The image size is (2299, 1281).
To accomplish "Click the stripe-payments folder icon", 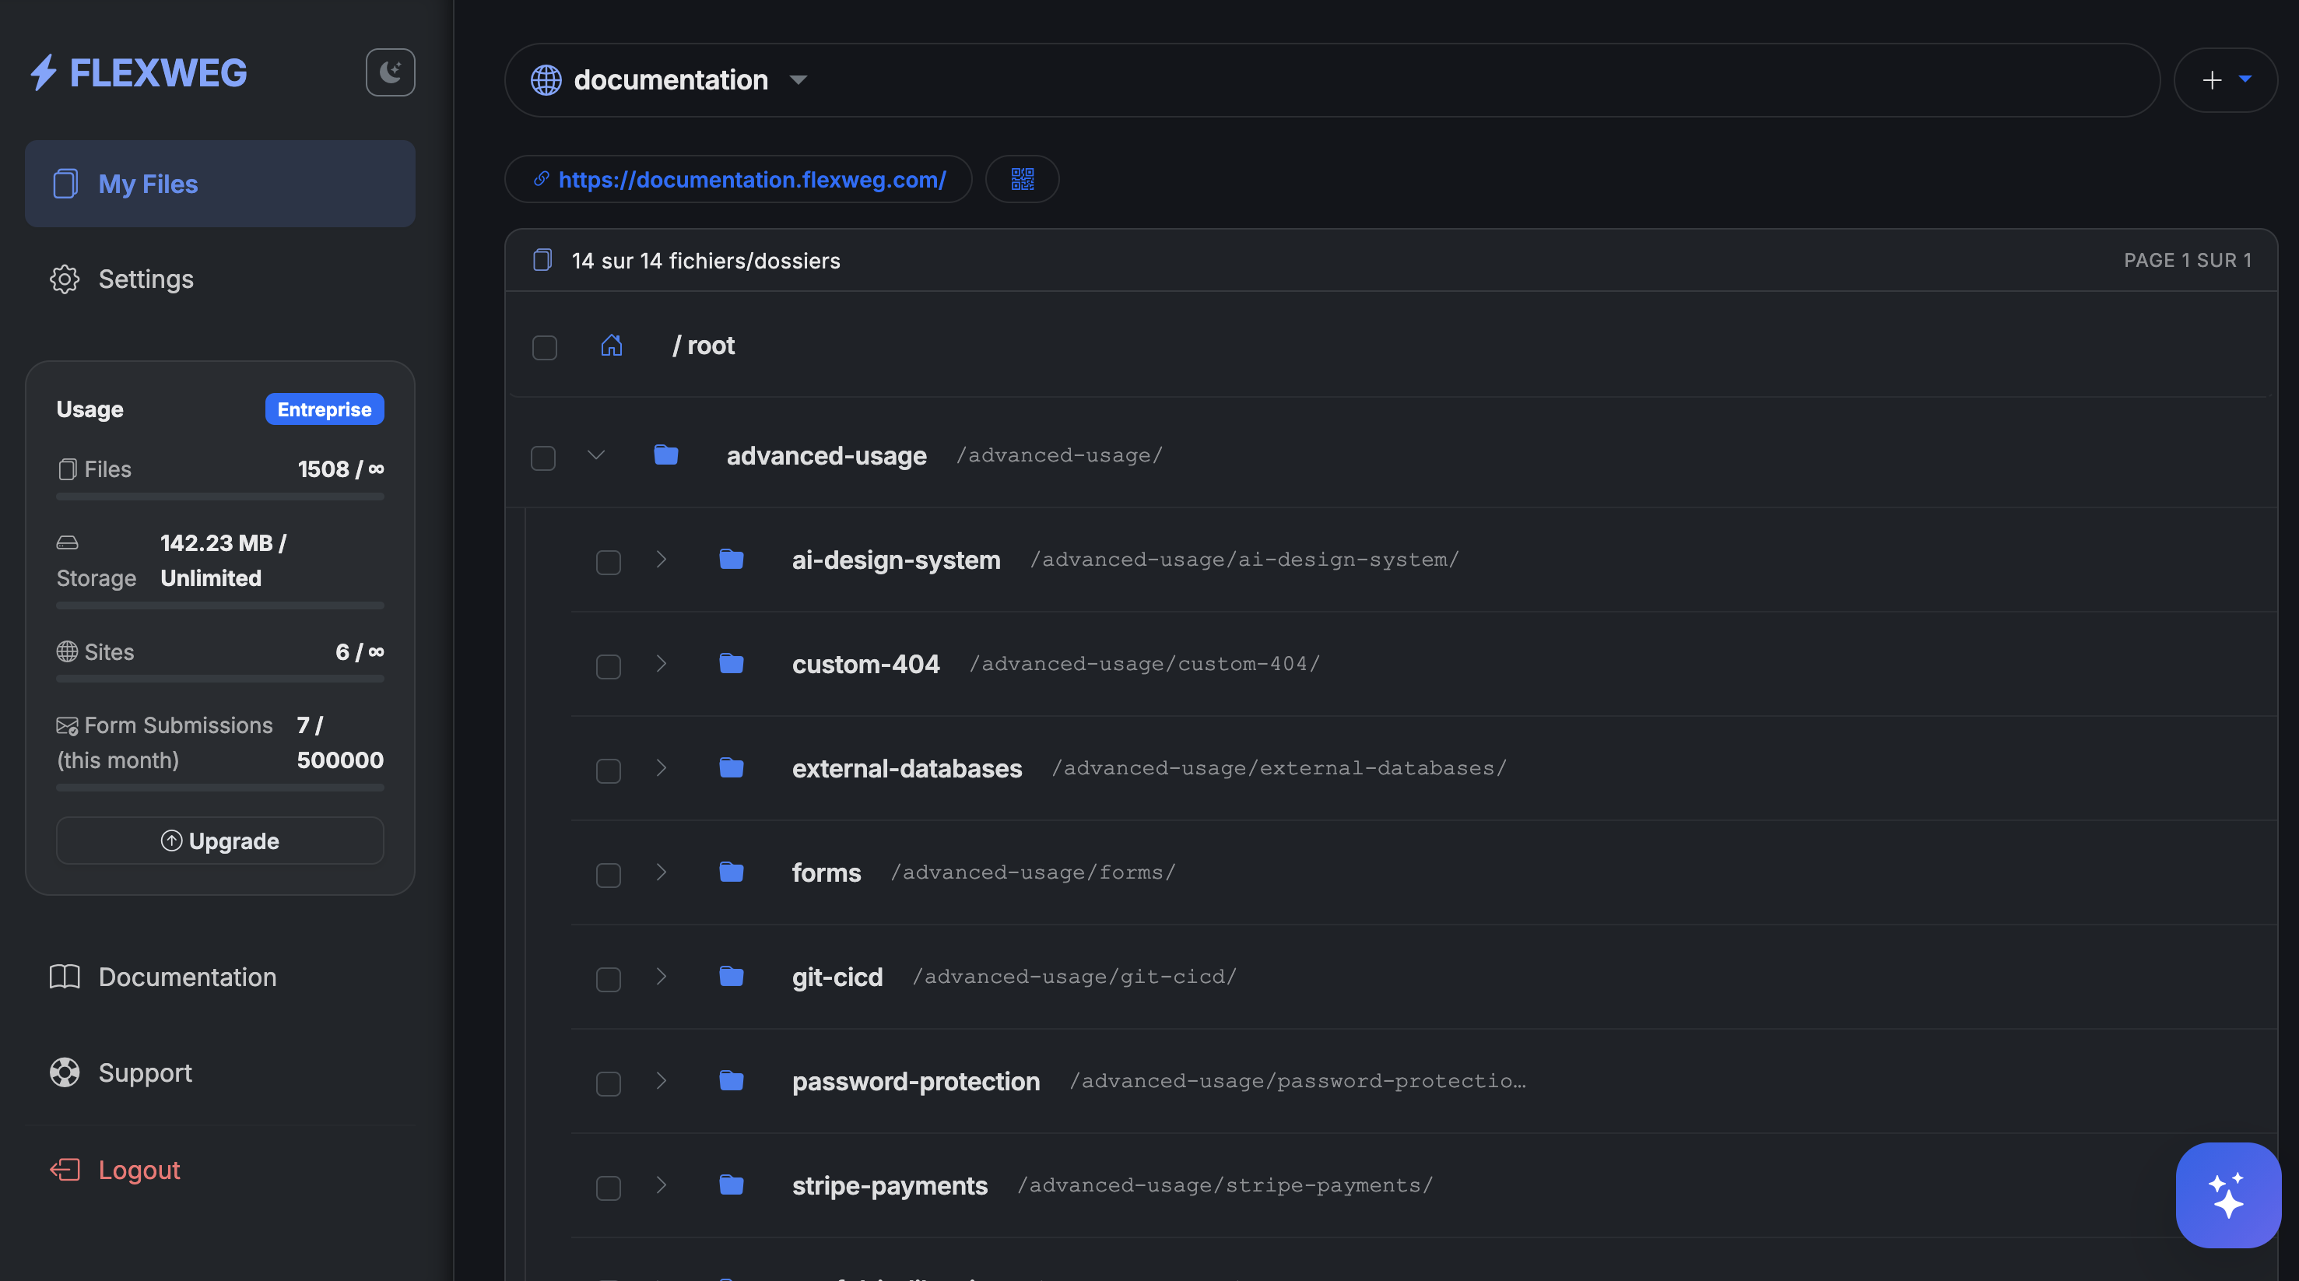I will coord(732,1186).
